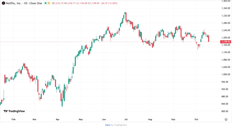Click the orange D delayed-data indicator
Screen dimensions: 232x128
coord(49,3)
